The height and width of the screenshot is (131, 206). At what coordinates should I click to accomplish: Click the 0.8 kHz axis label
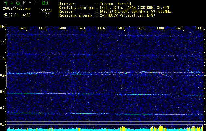coord(3,92)
